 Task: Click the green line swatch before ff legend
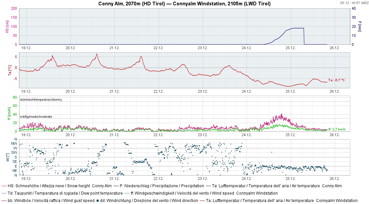tap(127, 193)
